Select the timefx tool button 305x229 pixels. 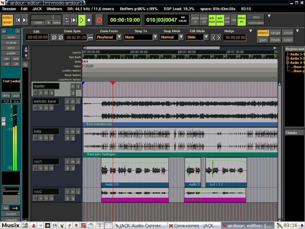click(x=275, y=40)
